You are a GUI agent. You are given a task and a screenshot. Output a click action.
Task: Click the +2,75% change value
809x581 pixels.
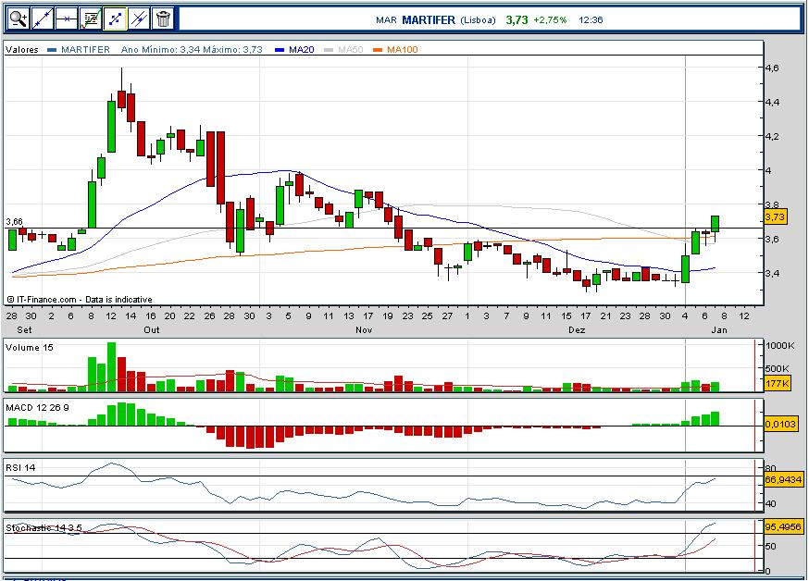[x=550, y=20]
